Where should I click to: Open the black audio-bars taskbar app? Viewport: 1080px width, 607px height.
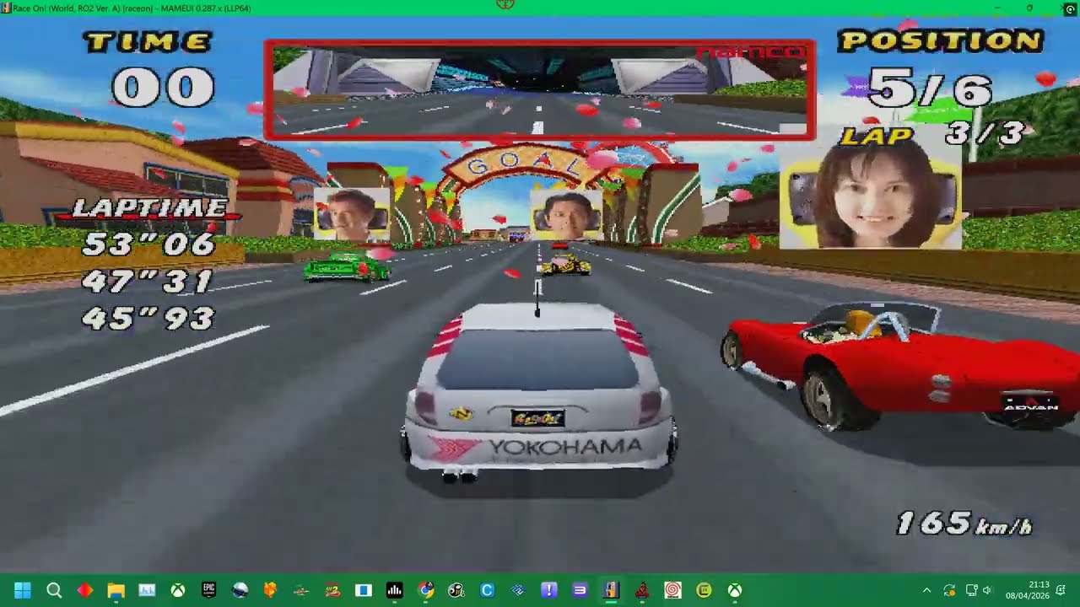394,590
